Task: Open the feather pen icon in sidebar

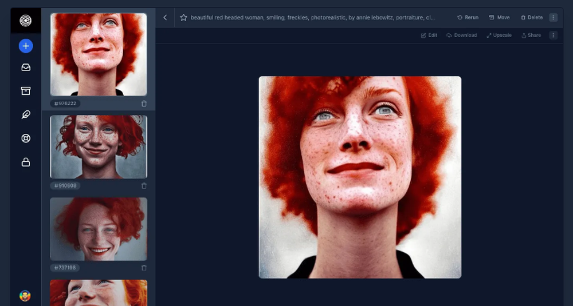Action: click(26, 115)
